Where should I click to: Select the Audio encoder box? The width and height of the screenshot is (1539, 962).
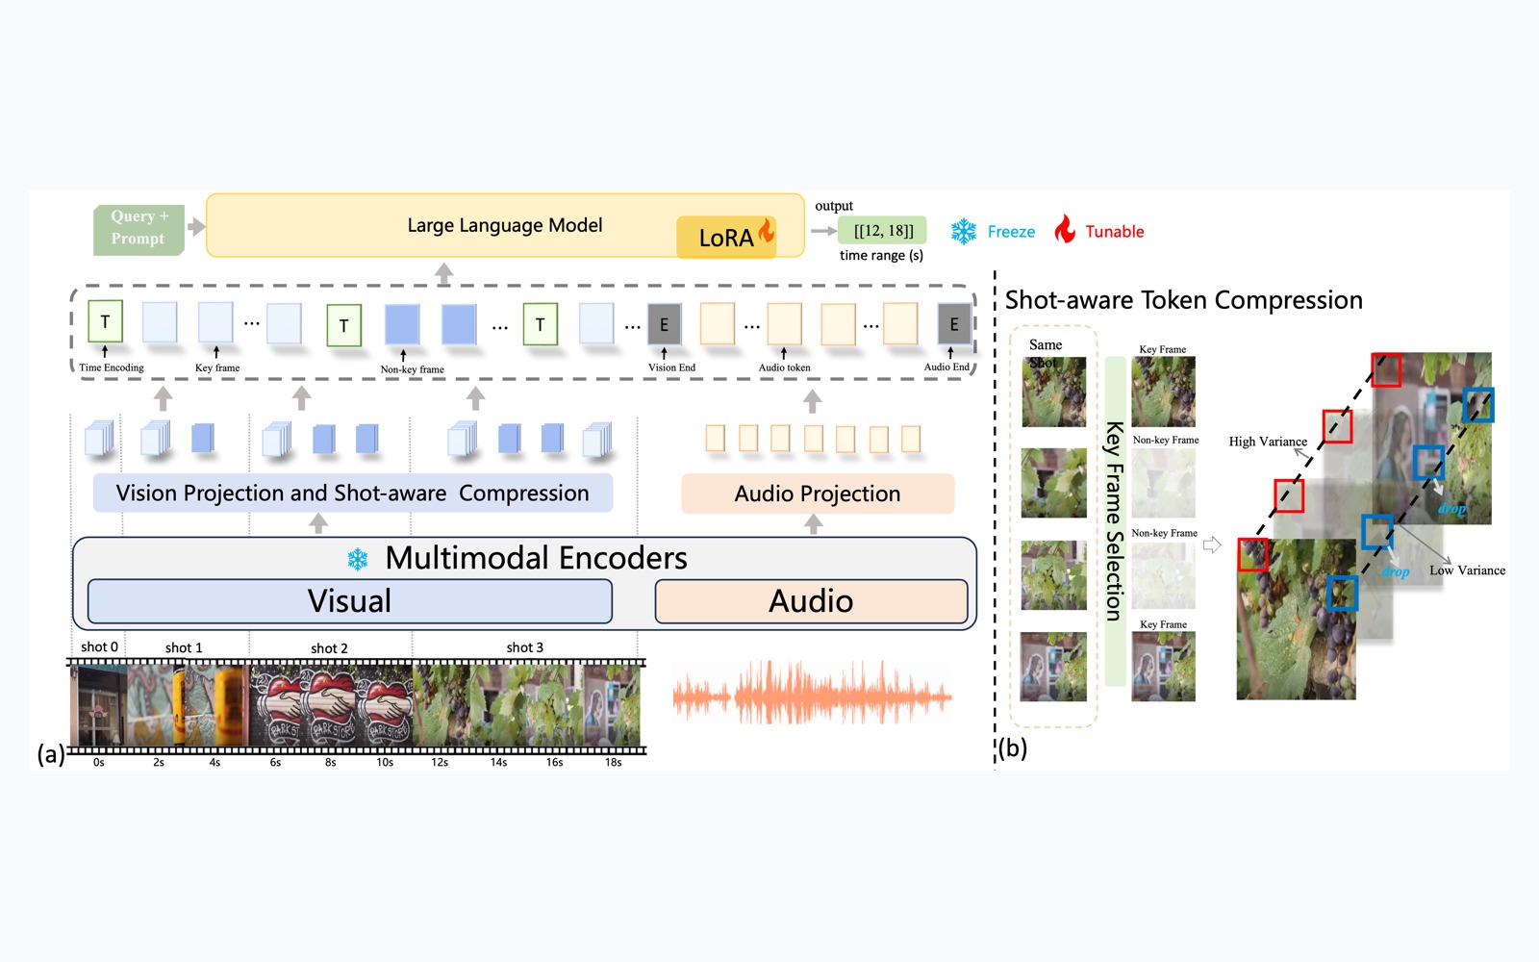pyautogui.click(x=811, y=601)
